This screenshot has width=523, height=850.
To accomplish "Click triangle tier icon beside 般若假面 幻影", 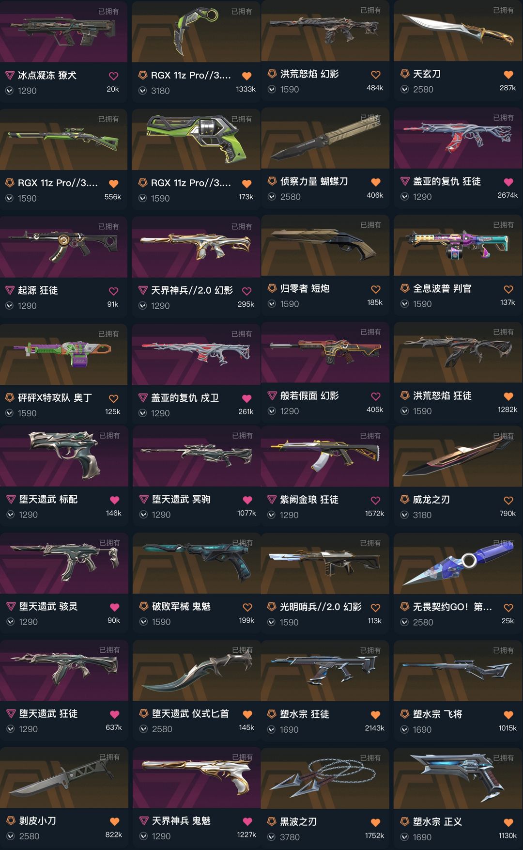I will tap(272, 395).
